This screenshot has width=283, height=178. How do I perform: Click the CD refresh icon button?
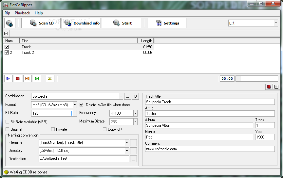coord(10,23)
